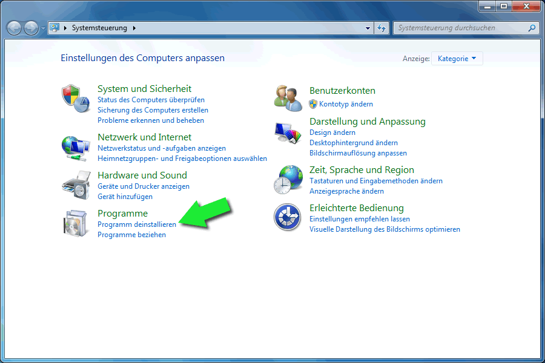Viewport: 545px width, 363px height.
Task: Click Design ändern link
Action: (332, 132)
